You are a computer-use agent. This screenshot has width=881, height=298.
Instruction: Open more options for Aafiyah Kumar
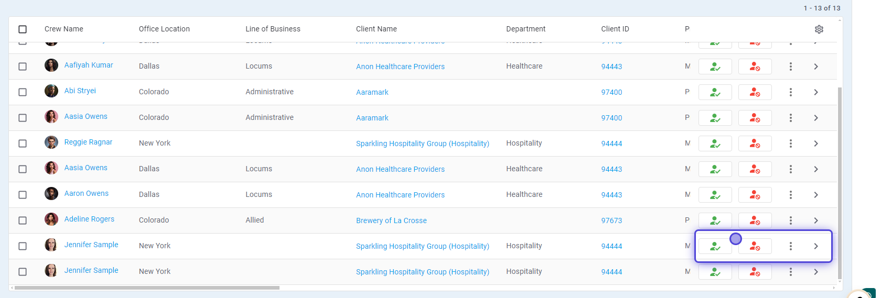tap(791, 67)
